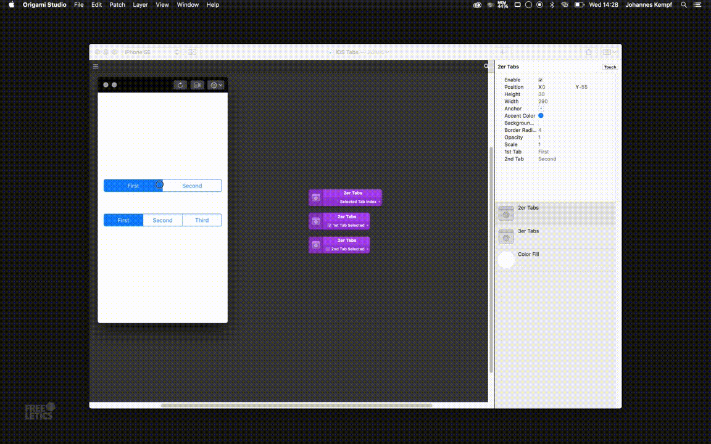Select the Third tab in preview
This screenshot has width=711, height=444.
pyautogui.click(x=202, y=220)
